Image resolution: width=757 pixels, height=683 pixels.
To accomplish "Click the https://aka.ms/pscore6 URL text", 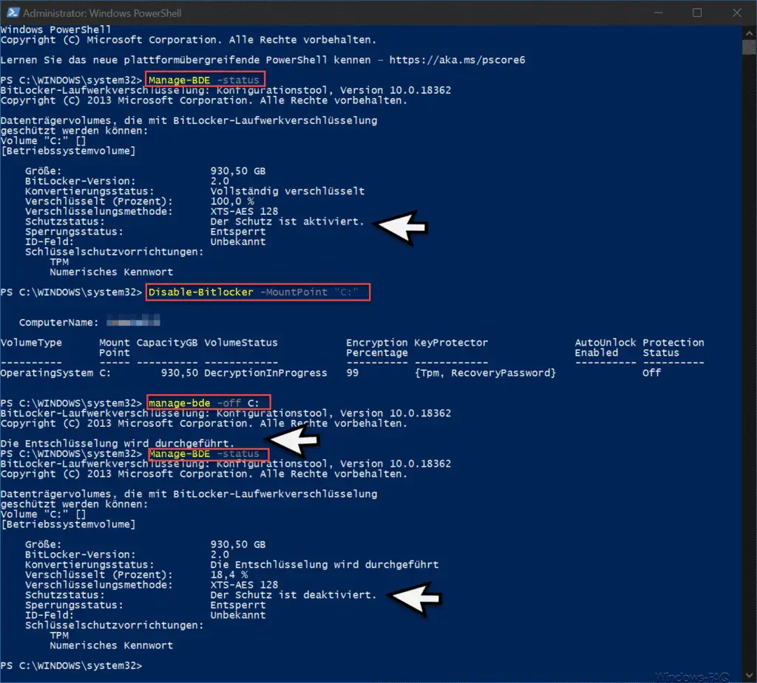I will coord(457,60).
